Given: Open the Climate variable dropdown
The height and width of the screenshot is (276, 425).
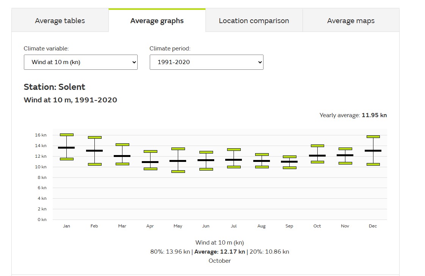Looking at the screenshot, I should [x=80, y=62].
